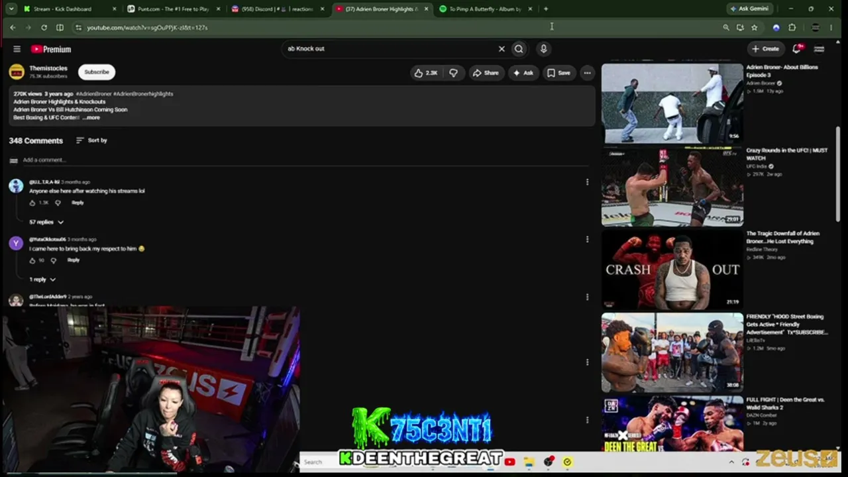The height and width of the screenshot is (477, 848).
Task: Click the browser address bar URL
Action: coord(147,28)
